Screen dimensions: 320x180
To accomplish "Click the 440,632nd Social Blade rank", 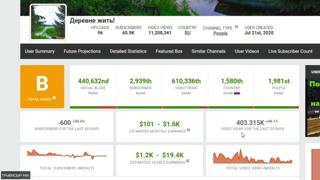I will coord(93,81).
